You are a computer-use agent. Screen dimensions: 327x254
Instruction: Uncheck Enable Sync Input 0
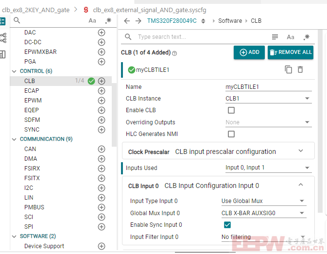[227, 225]
